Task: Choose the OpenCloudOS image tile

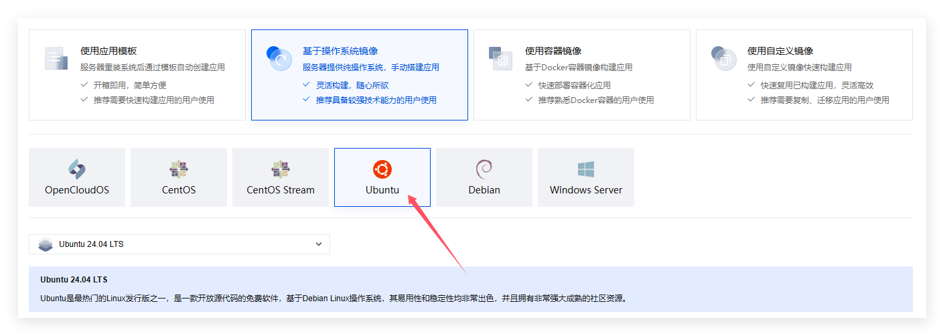Action: [77, 177]
